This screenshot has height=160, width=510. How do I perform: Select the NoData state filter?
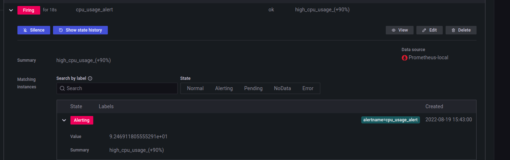(x=282, y=88)
